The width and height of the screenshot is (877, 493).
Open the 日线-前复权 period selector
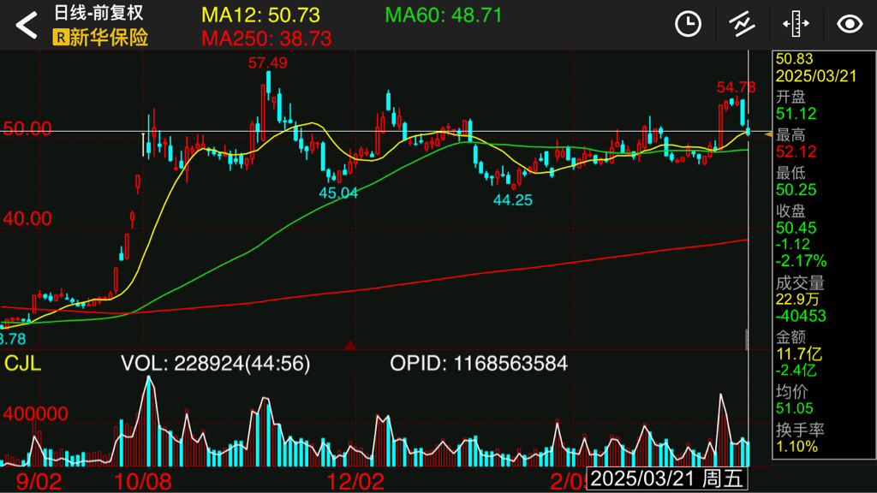(98, 14)
